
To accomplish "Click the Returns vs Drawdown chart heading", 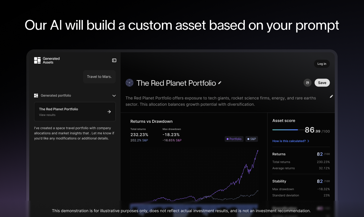I will (x=151, y=121).
